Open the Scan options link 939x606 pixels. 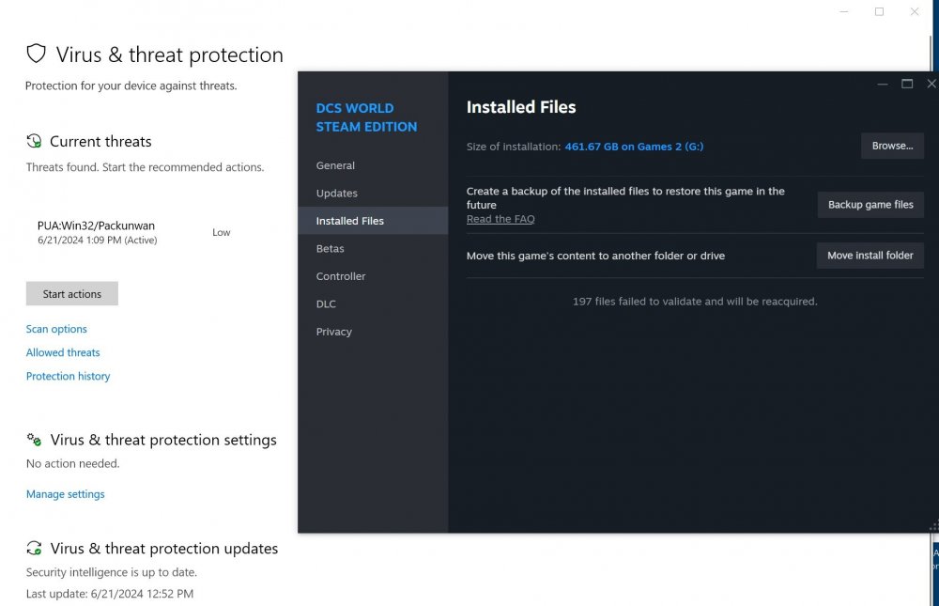click(56, 329)
